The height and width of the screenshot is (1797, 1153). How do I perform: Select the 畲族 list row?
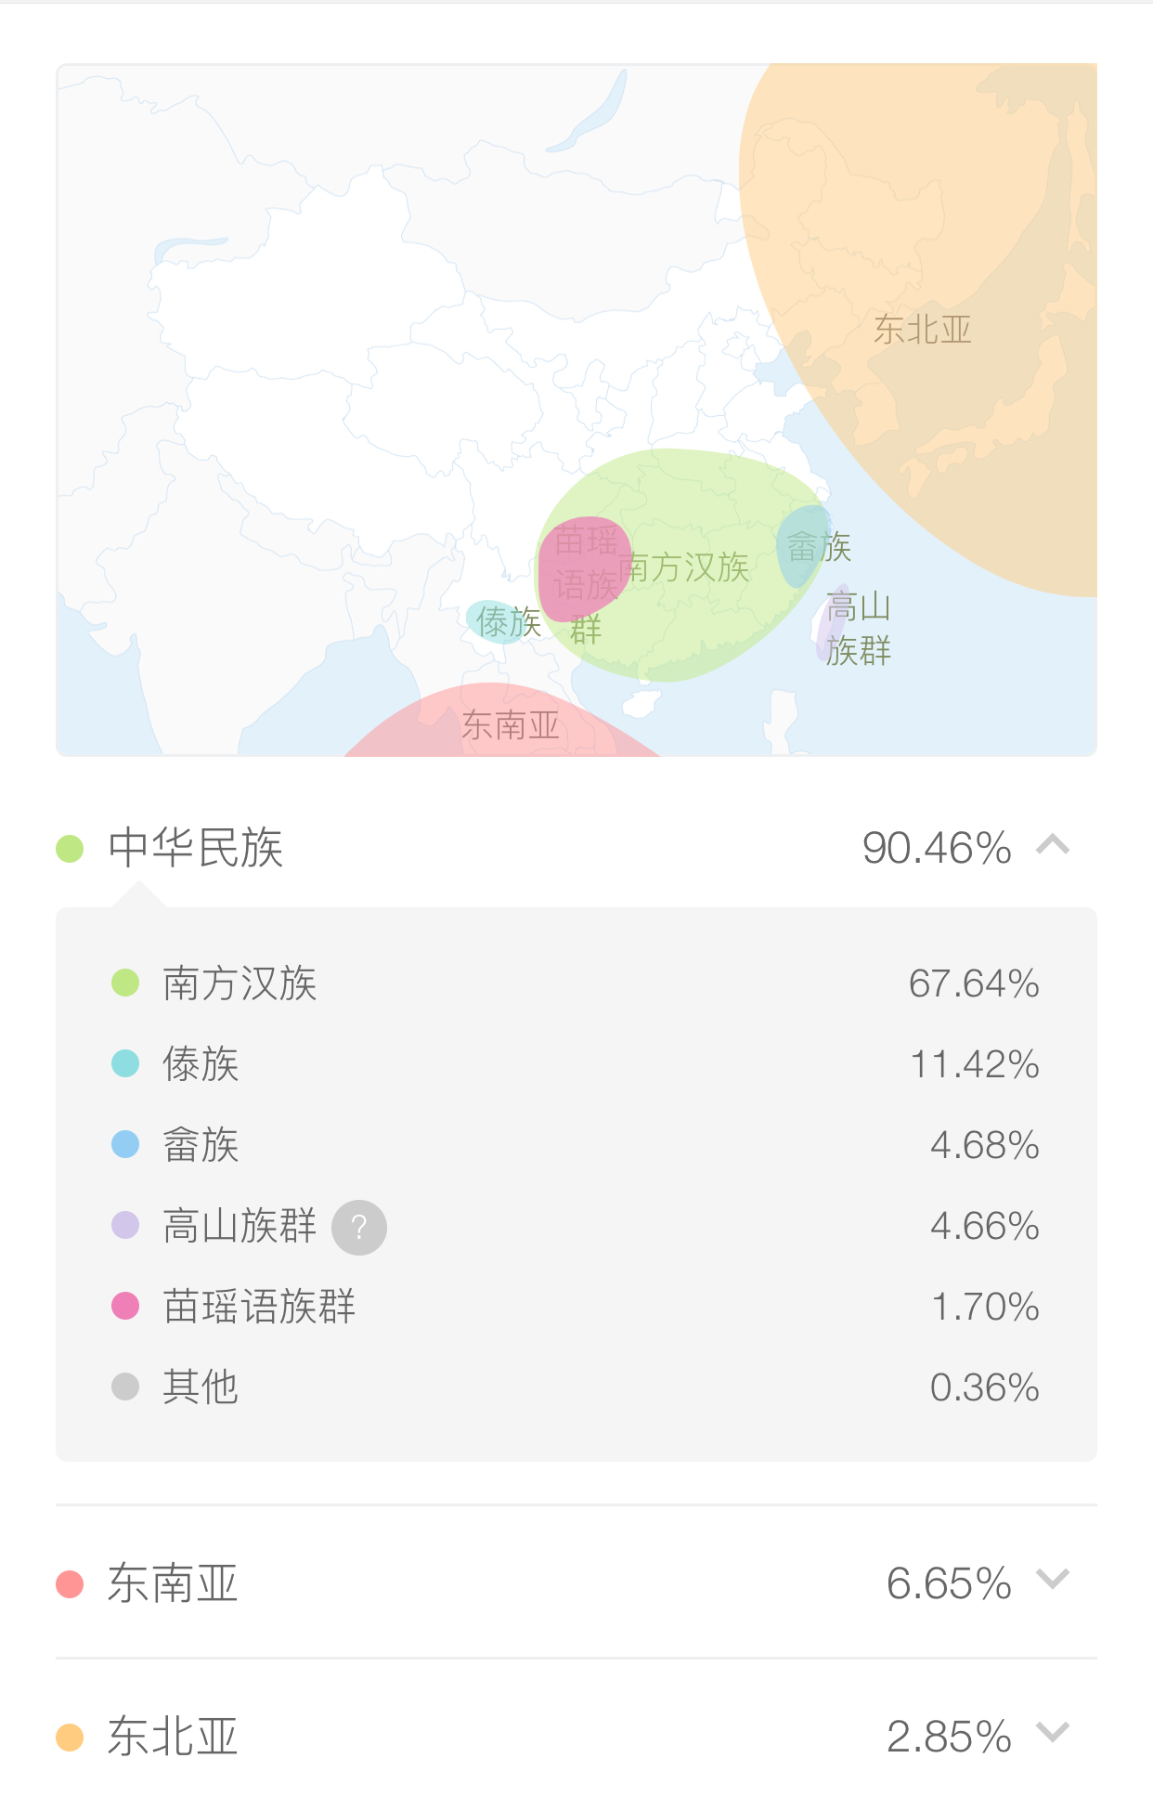tap(576, 1144)
